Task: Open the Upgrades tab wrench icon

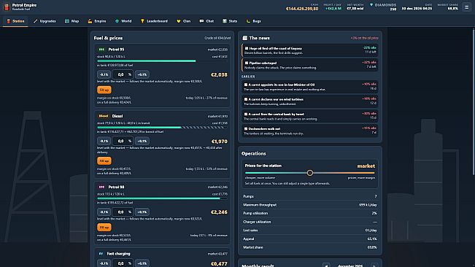Action: (x=36, y=21)
